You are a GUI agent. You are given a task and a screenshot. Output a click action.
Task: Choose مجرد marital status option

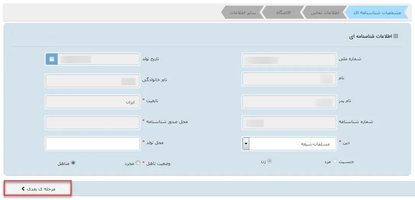click(138, 163)
